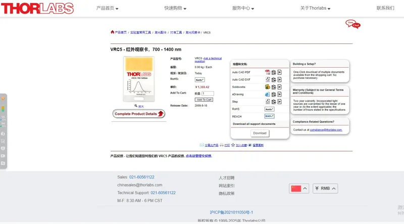The height and width of the screenshot is (224, 404).
Task: Go to 实验室常用工具 breadcrumb link
Action: [x=140, y=32]
